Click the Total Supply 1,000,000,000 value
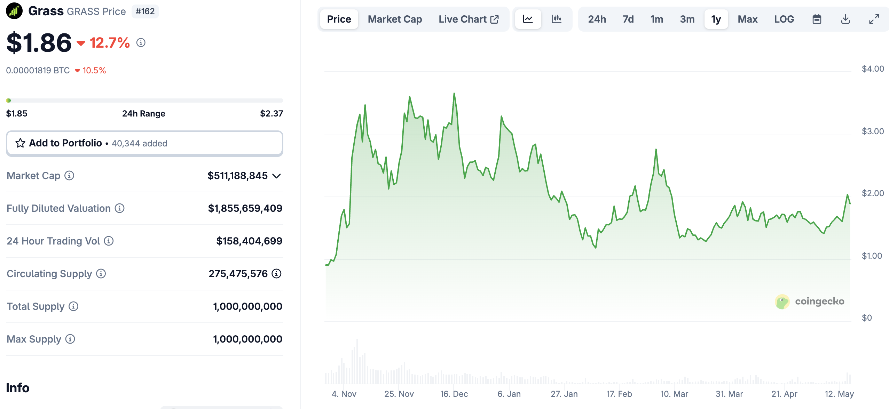This screenshot has width=889, height=409. point(247,306)
